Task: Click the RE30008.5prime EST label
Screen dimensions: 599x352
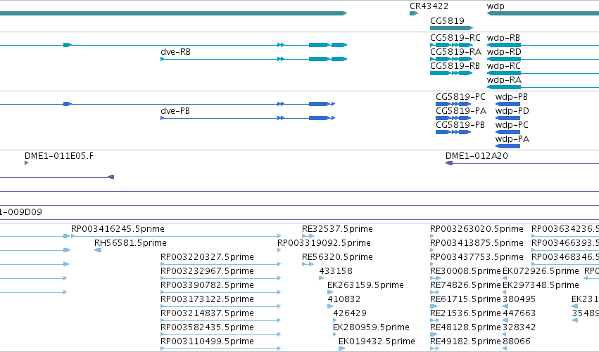Action: [x=465, y=271]
